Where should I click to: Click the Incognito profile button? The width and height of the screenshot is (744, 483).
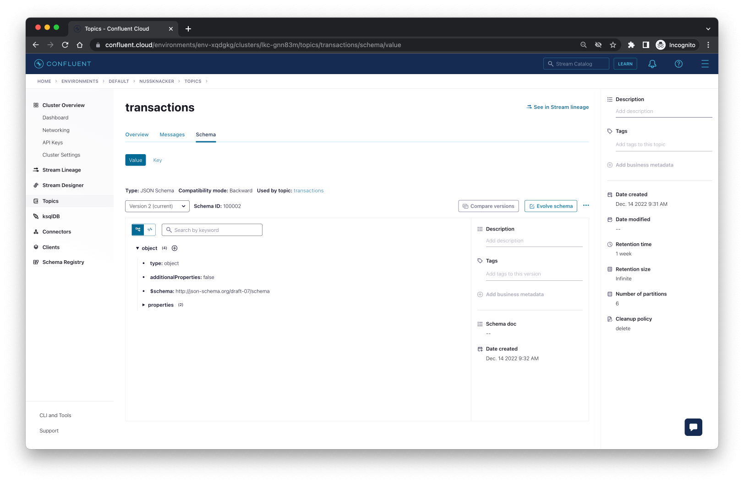click(x=676, y=45)
